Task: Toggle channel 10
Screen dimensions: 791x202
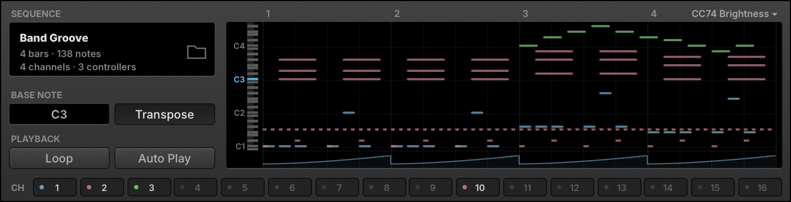Action: [478, 187]
